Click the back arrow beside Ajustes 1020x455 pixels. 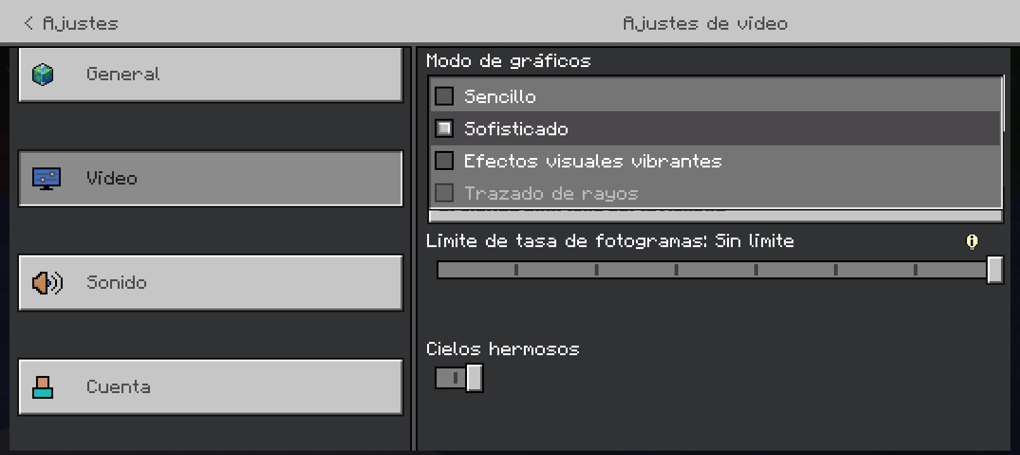click(28, 23)
